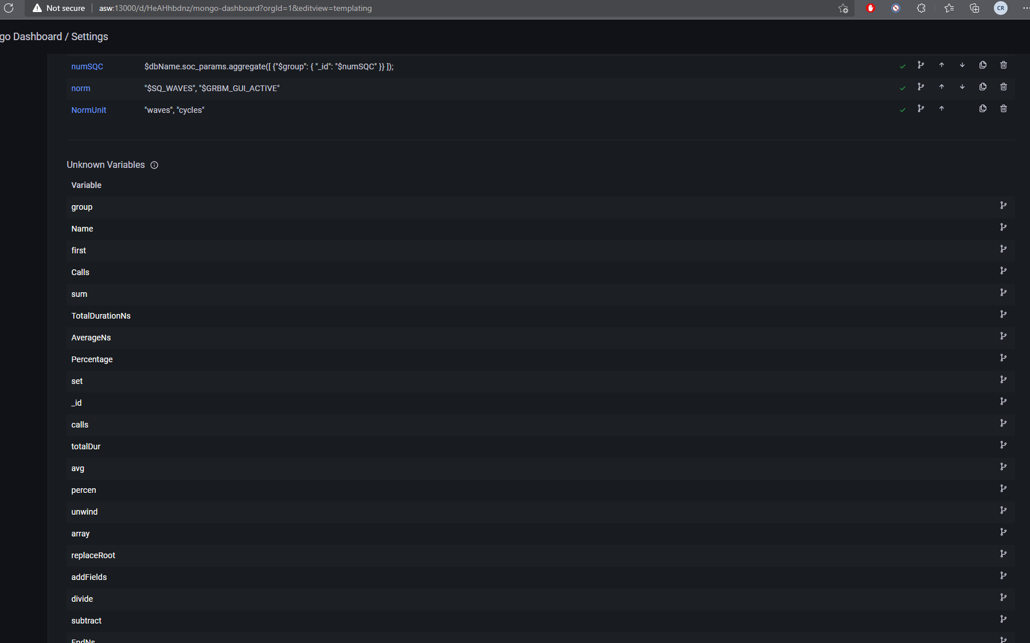Viewport: 1030px width, 643px height.
Task: Show usages of unknown variable addFields
Action: pos(1004,575)
